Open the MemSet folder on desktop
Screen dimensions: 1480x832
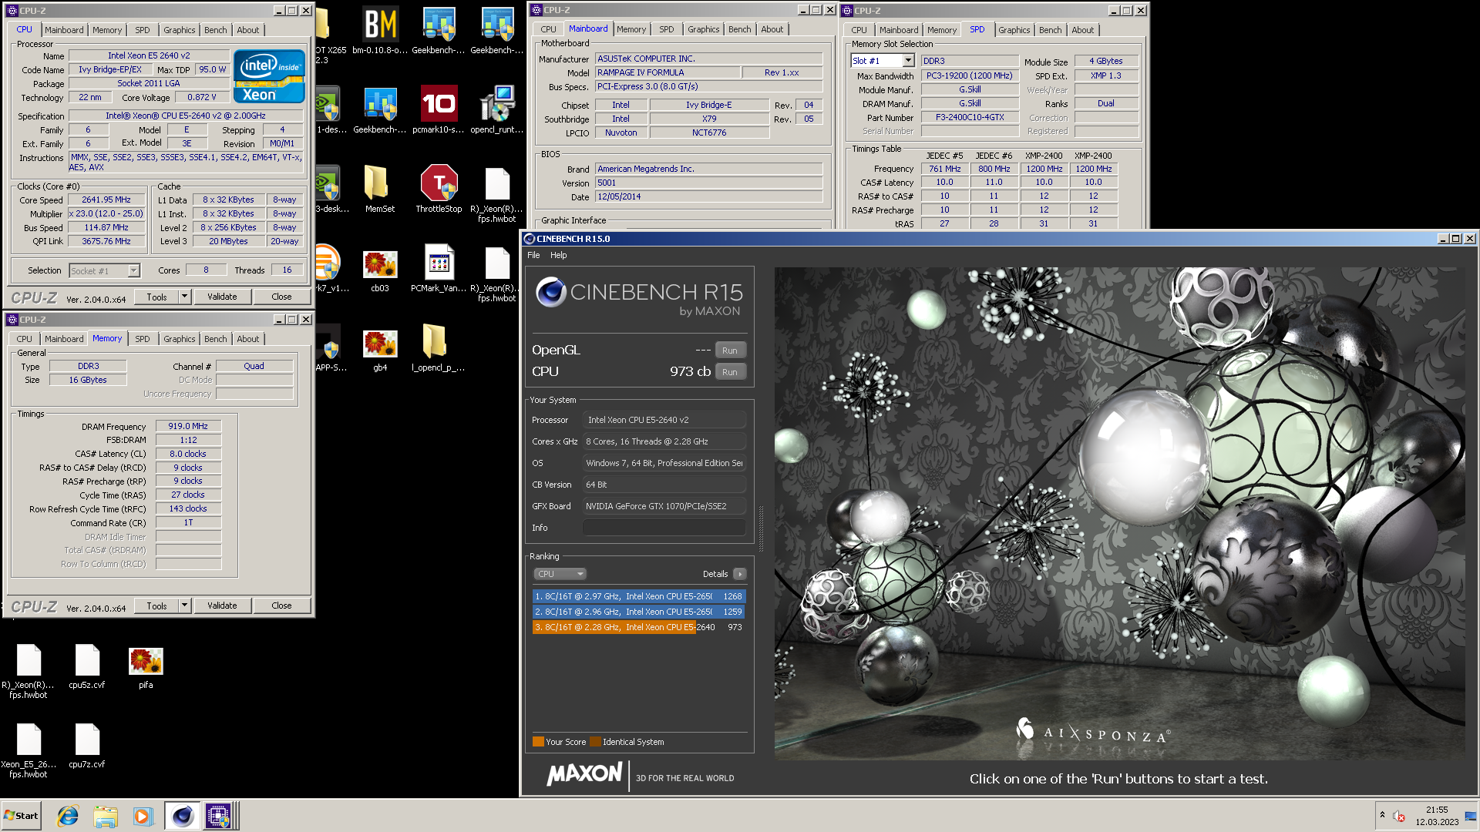tap(380, 190)
